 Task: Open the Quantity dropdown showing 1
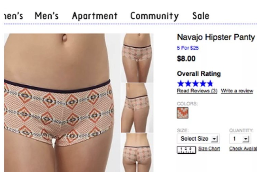point(240,139)
